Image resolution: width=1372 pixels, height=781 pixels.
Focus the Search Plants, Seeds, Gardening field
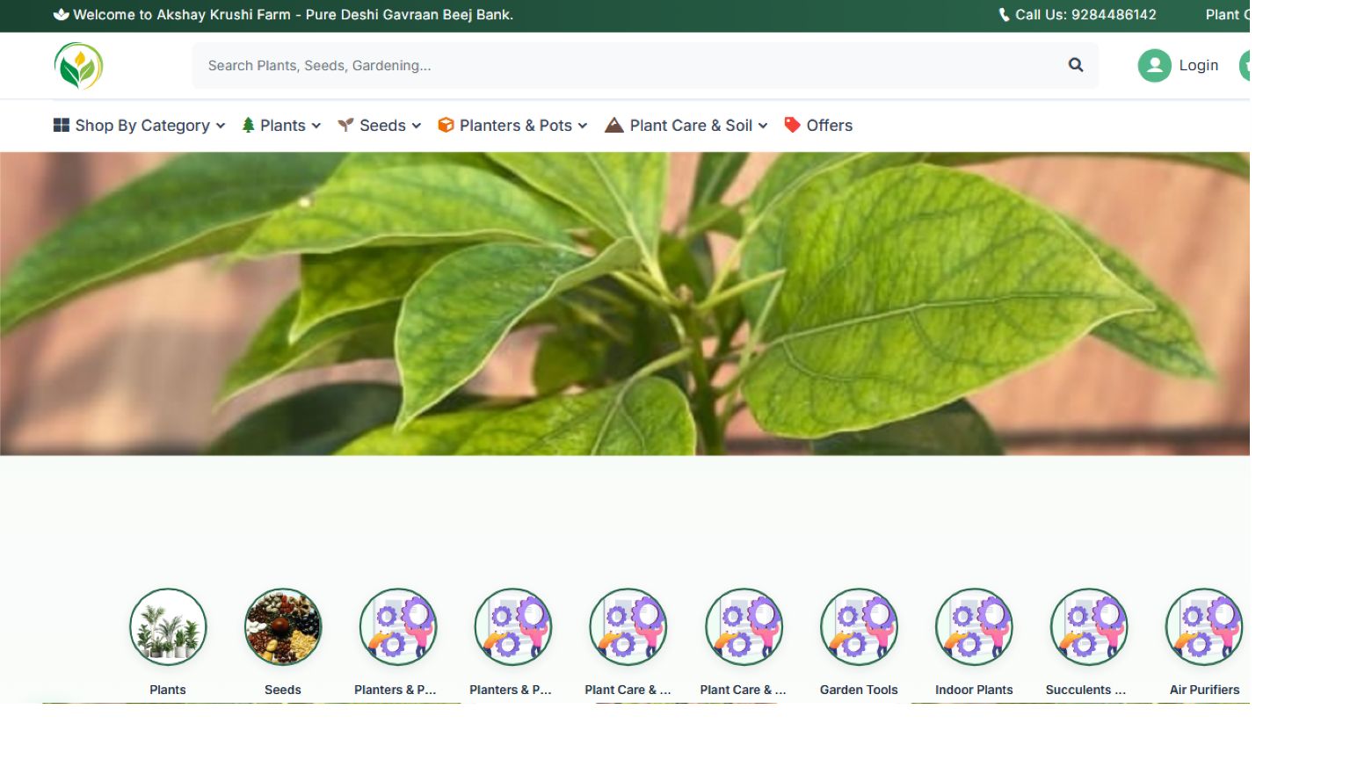(645, 65)
